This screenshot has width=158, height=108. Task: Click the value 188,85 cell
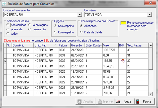point(110,61)
